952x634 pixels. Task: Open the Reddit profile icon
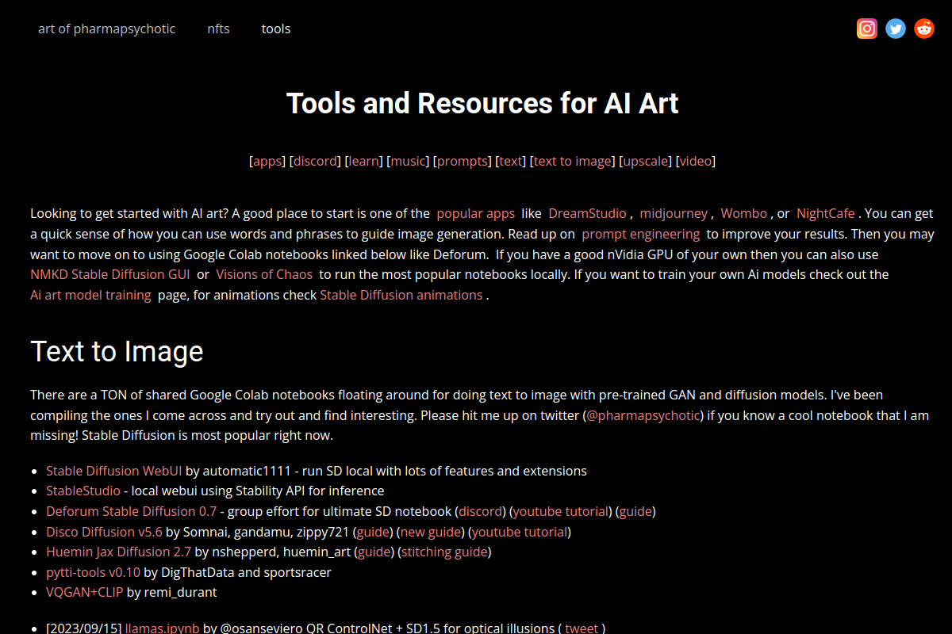[924, 29]
